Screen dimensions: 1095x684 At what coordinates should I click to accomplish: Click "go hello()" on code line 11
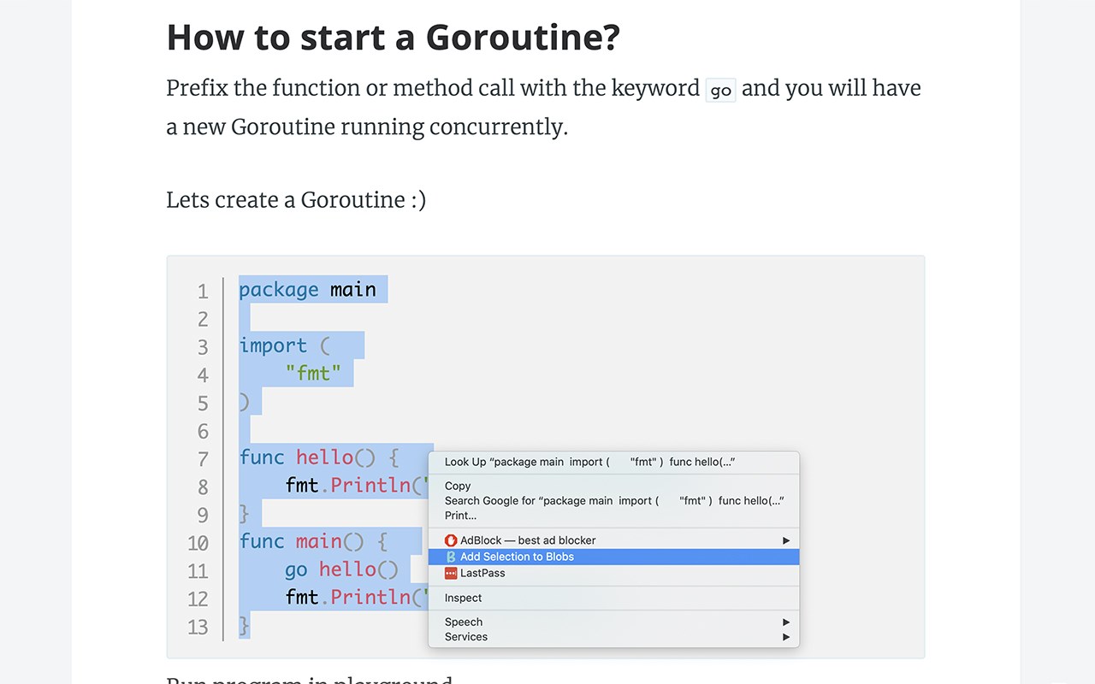click(341, 569)
